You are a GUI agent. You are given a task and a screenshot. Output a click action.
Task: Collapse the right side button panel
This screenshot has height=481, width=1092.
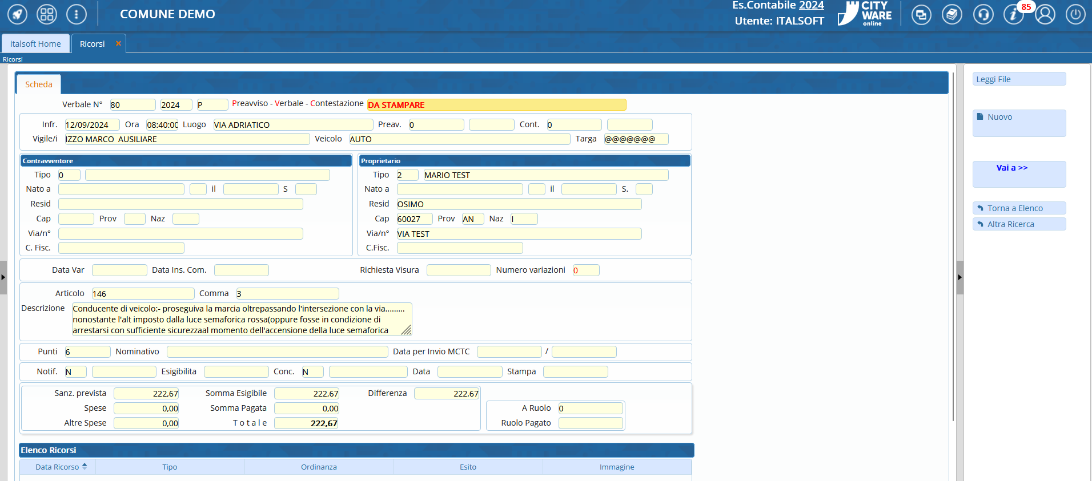tap(959, 277)
